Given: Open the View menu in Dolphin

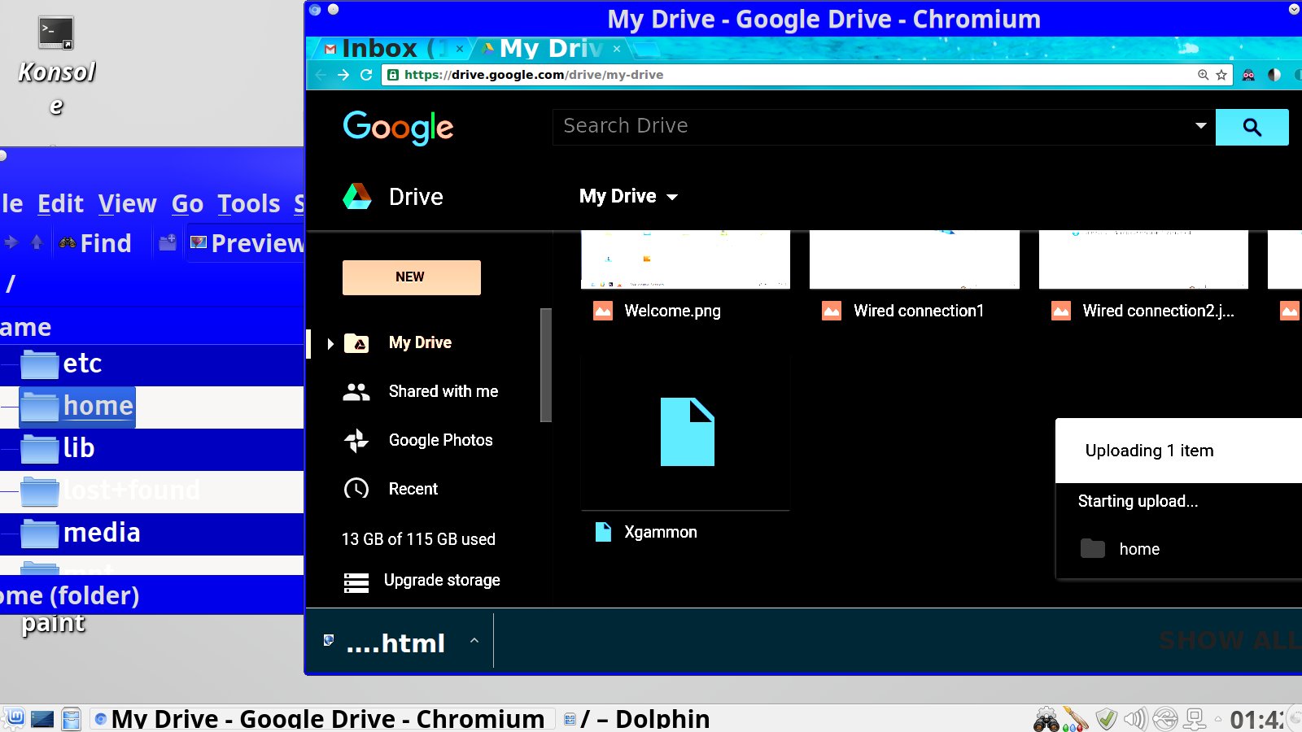Looking at the screenshot, I should (127, 203).
